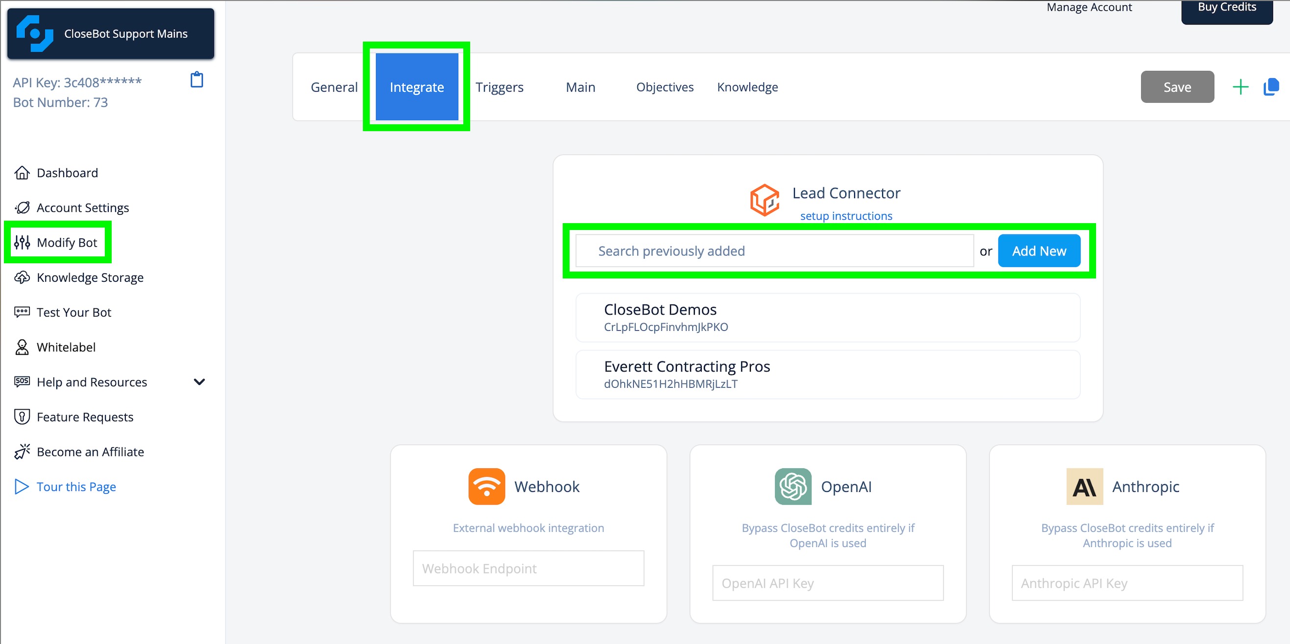Click the Save button
The height and width of the screenshot is (644, 1290).
(x=1177, y=87)
